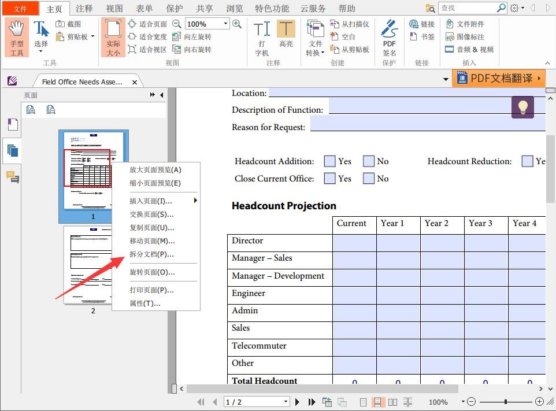
Task: Click the PDF文档翻译 button
Action: (x=499, y=78)
